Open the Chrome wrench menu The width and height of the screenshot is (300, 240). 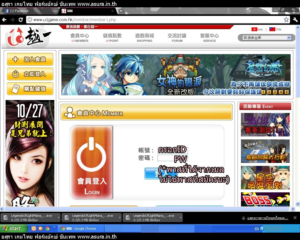click(295, 19)
